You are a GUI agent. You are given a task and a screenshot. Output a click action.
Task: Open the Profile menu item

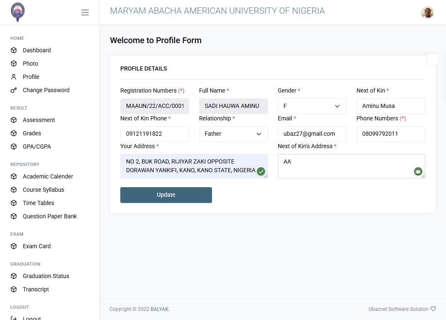(31, 77)
